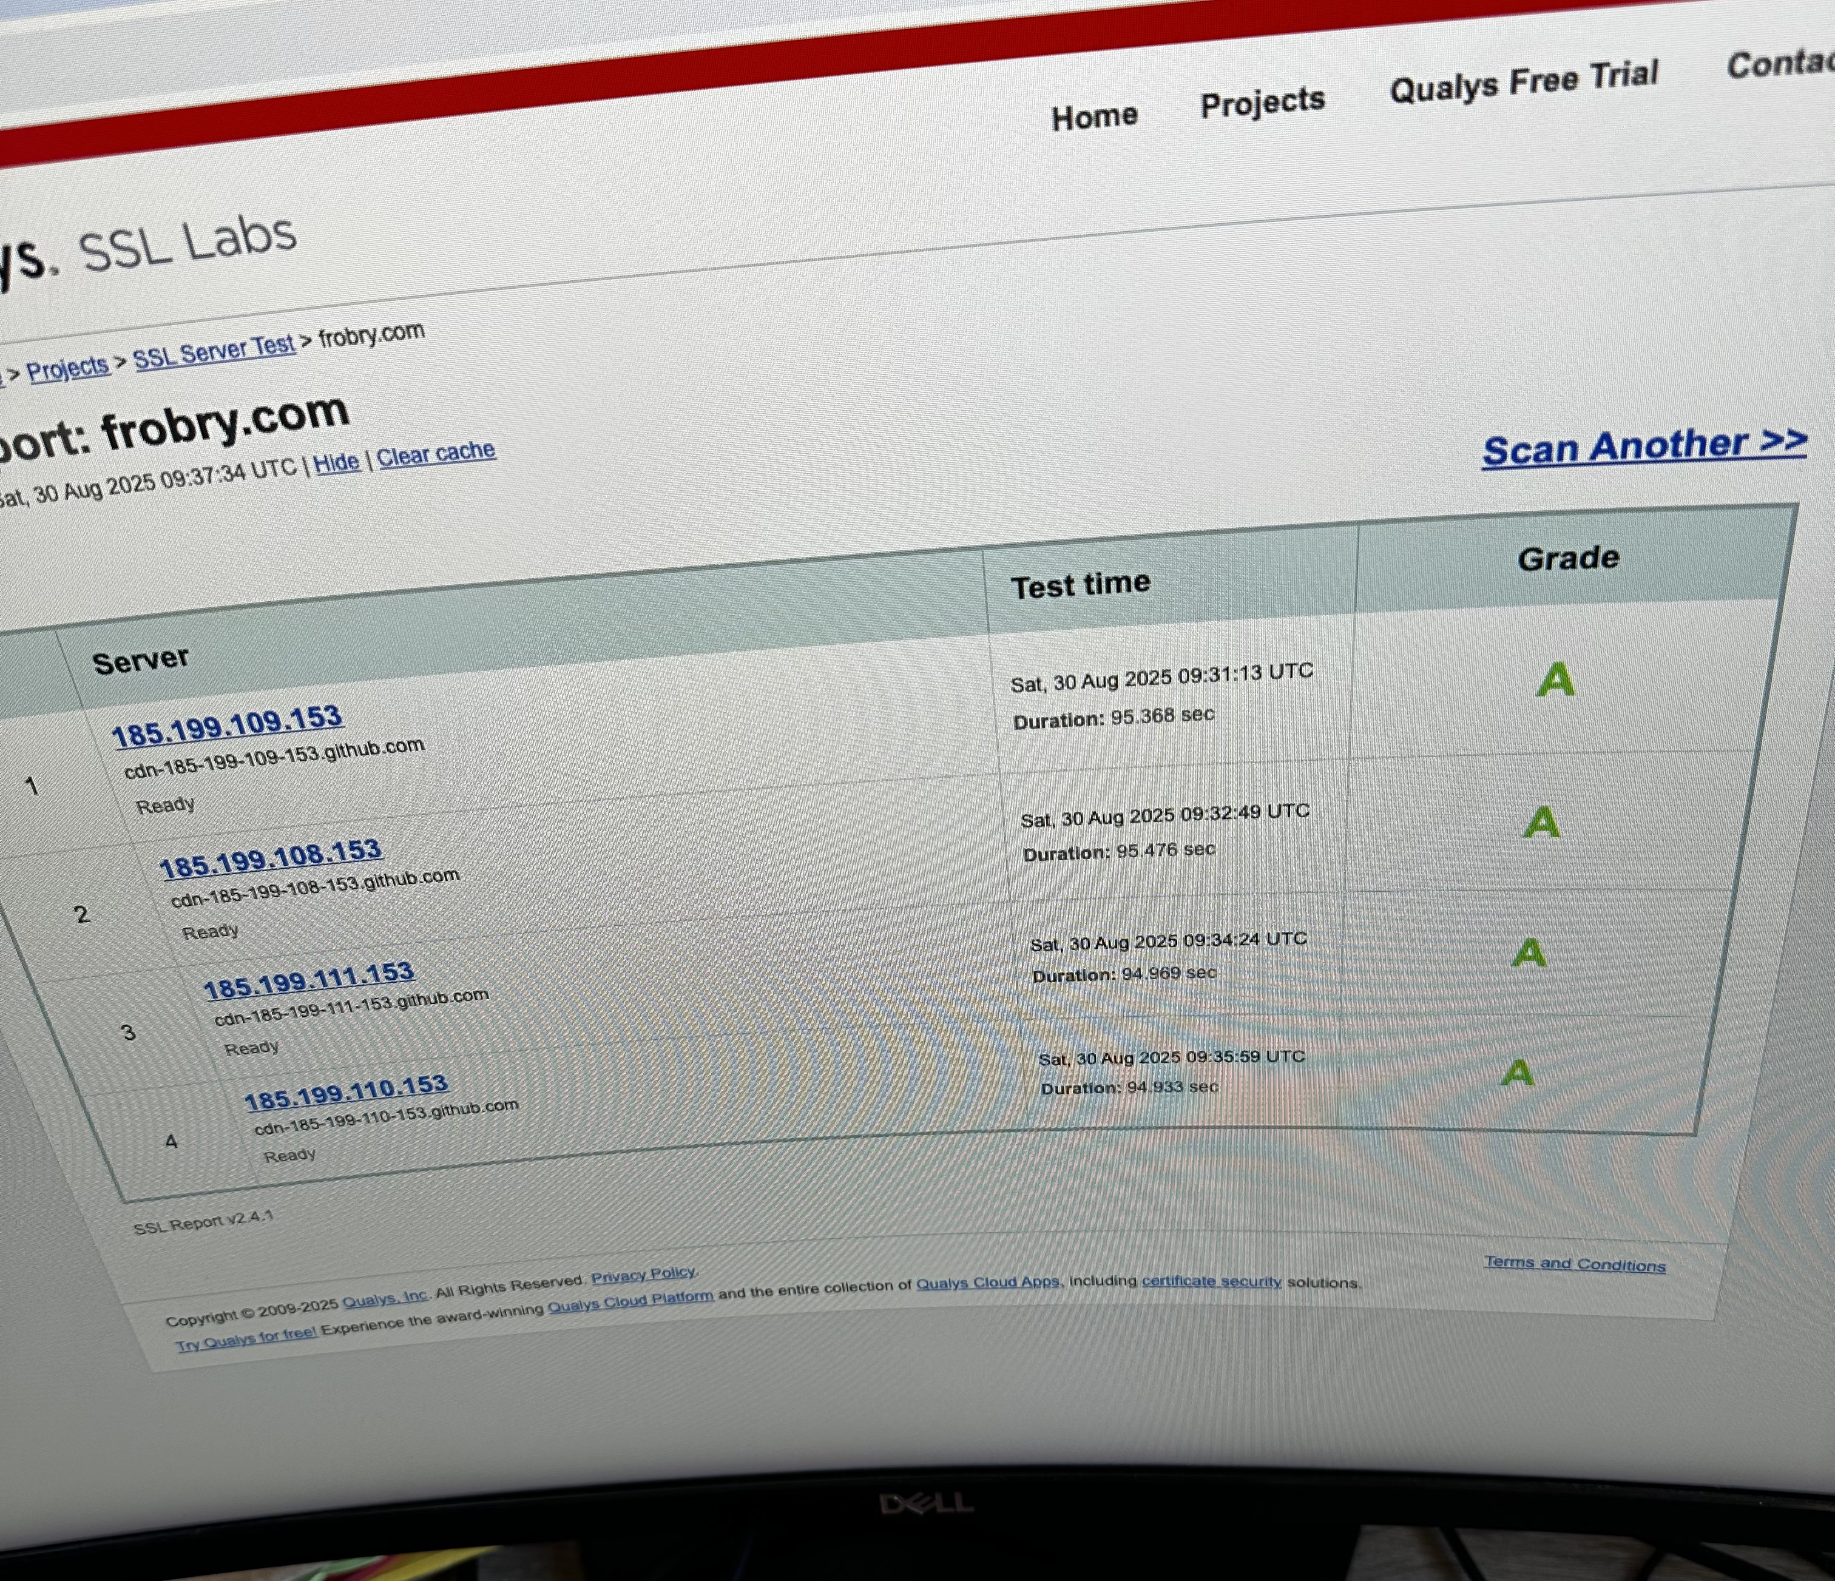
Task: Click the Server column header
Action: click(x=140, y=661)
